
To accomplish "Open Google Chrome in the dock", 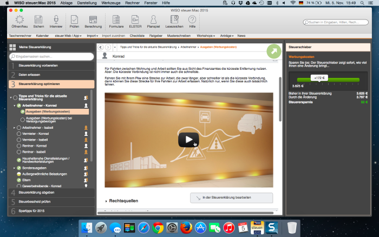I will [x=158, y=228].
